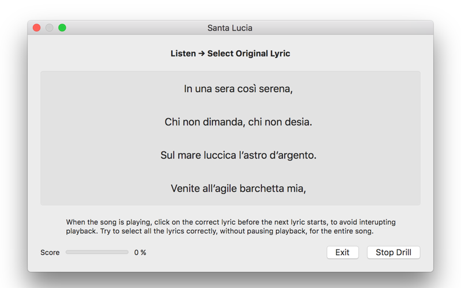The height and width of the screenshot is (288, 461).
Task: Click the Score label
Action: [x=50, y=252]
